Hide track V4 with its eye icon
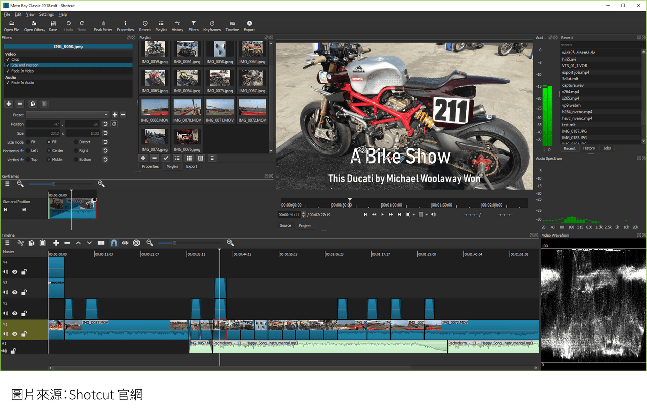The image size is (647, 413). 15,272
